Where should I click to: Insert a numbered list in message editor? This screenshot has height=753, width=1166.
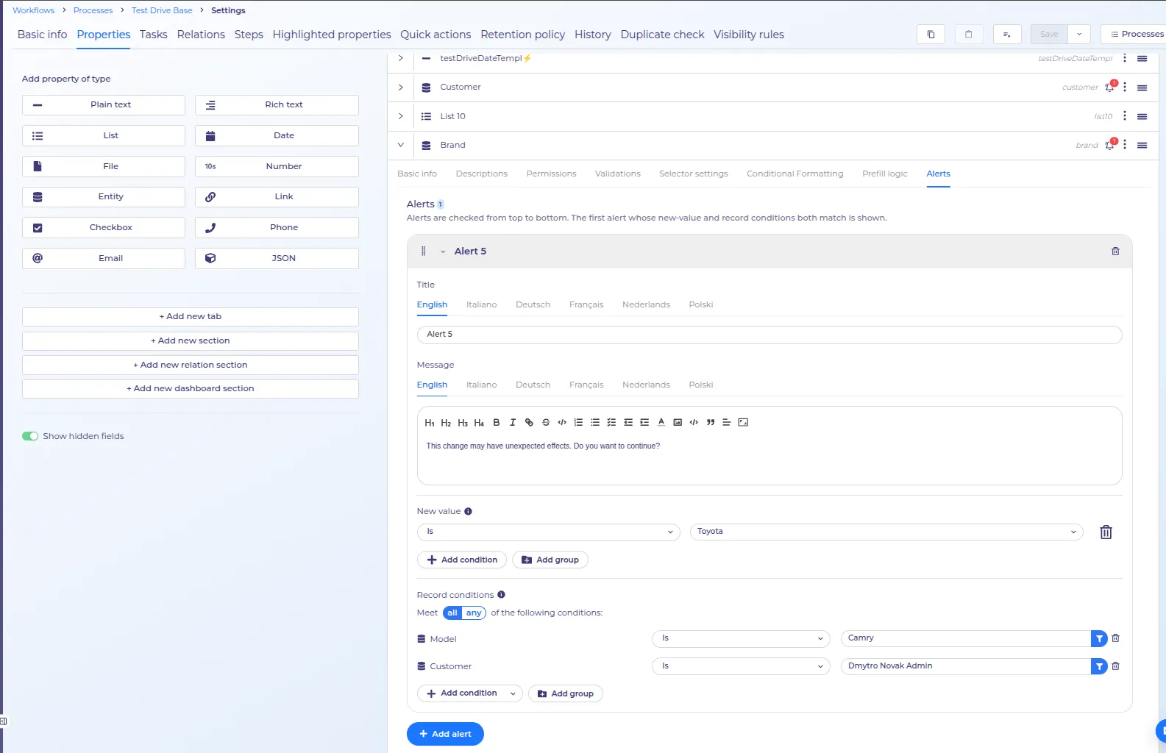578,422
